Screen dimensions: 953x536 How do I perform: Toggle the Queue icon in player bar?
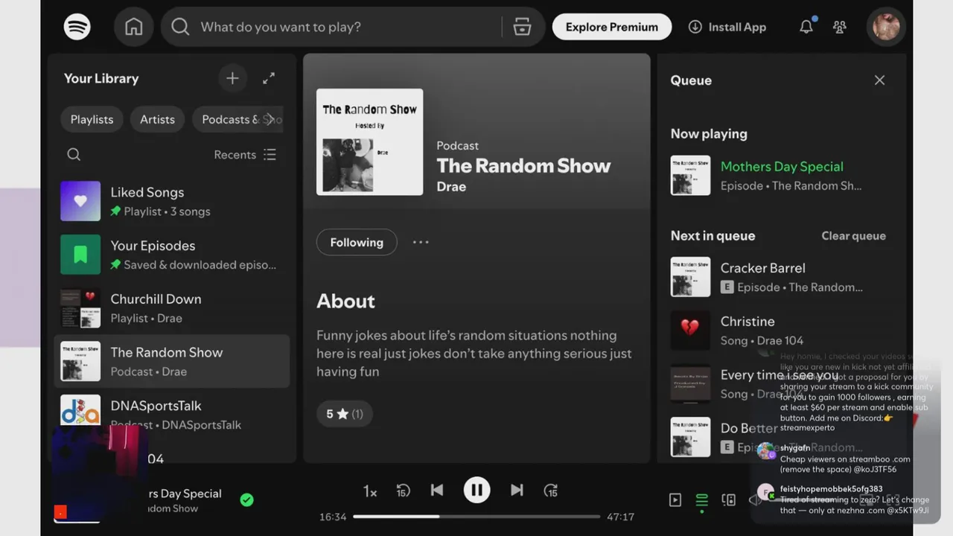pos(701,500)
